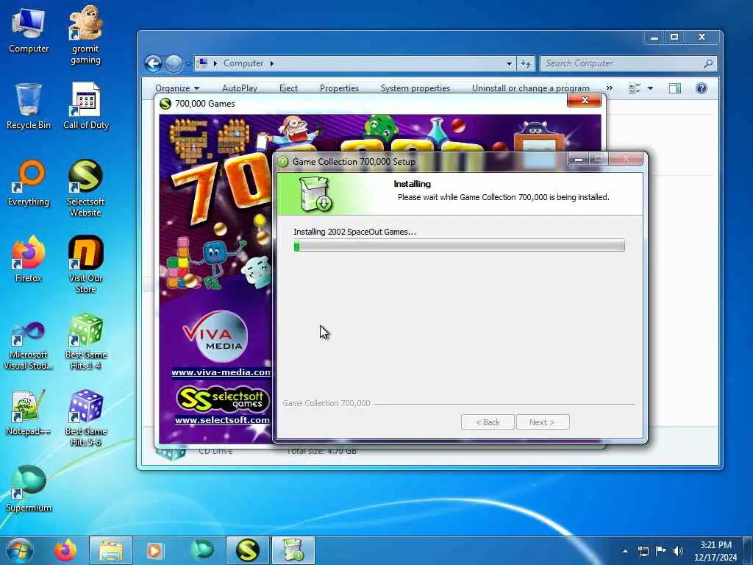Open the Windows Start menu
753x565 pixels.
(x=20, y=550)
